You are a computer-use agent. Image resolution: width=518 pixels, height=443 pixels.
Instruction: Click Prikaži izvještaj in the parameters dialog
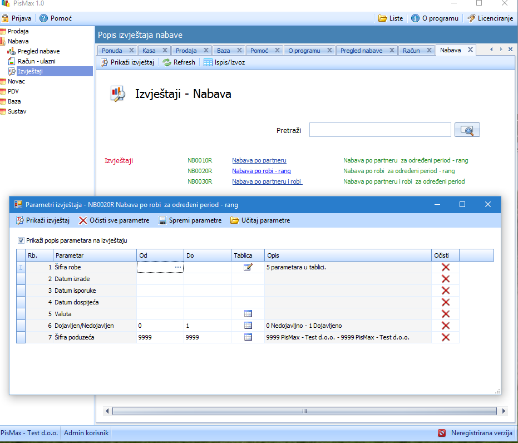pyautogui.click(x=43, y=220)
